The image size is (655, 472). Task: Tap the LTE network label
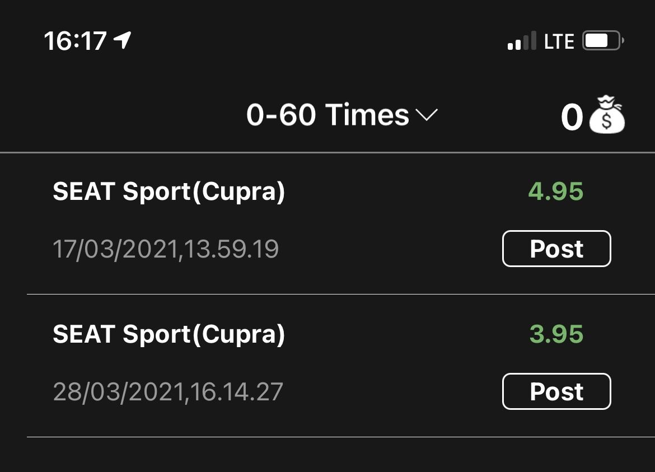559,41
